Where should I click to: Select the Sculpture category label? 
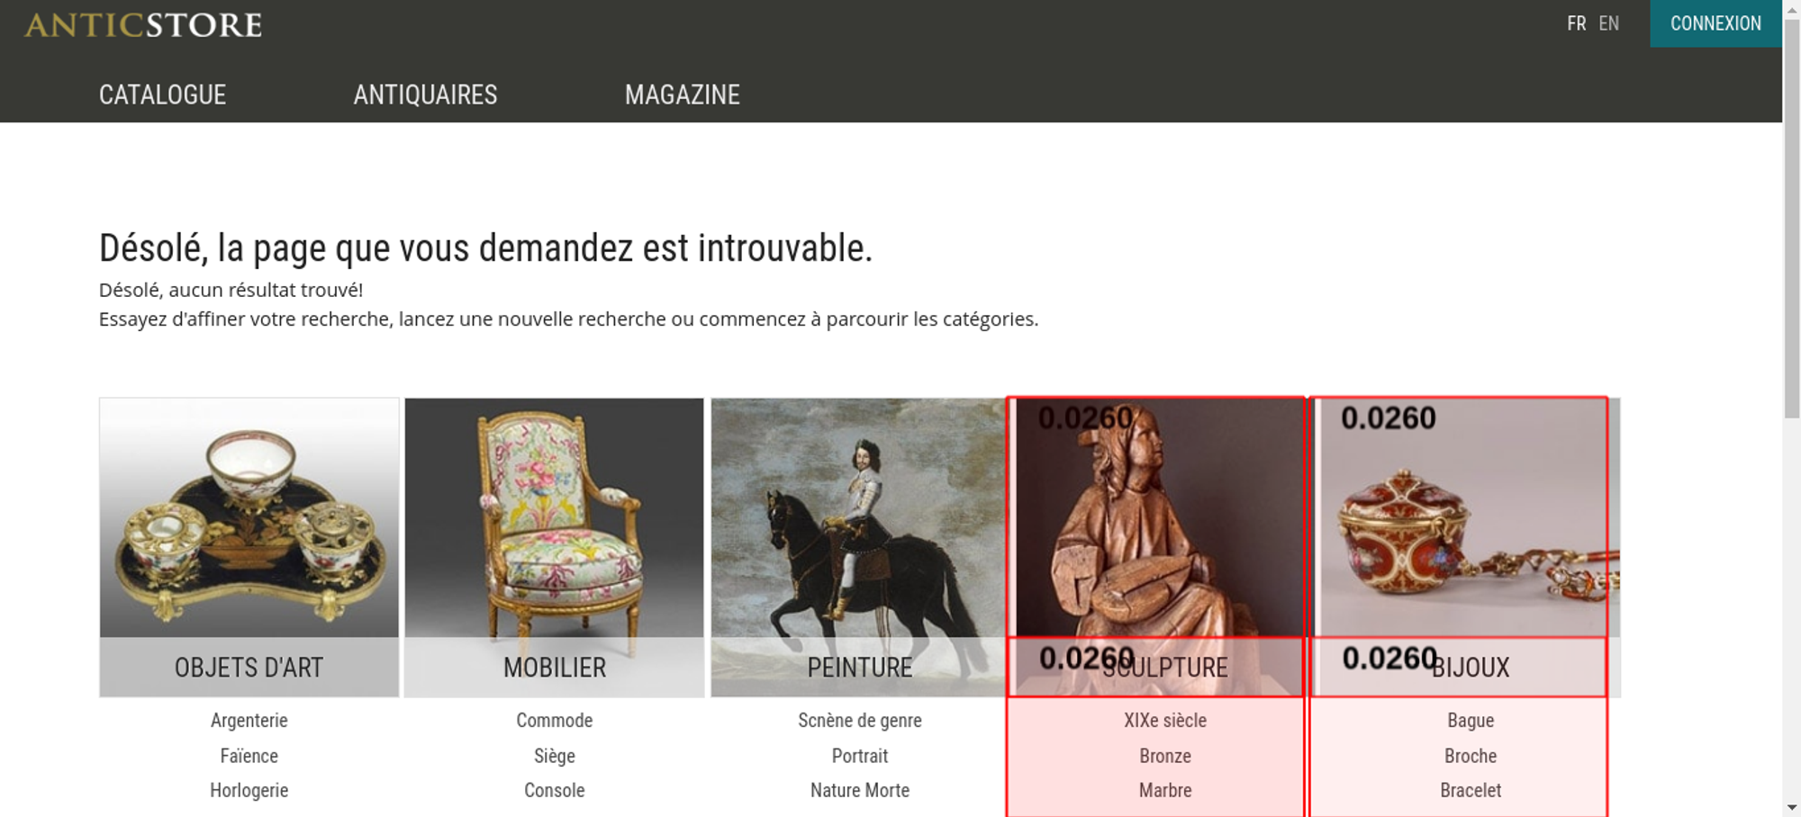1164,668
